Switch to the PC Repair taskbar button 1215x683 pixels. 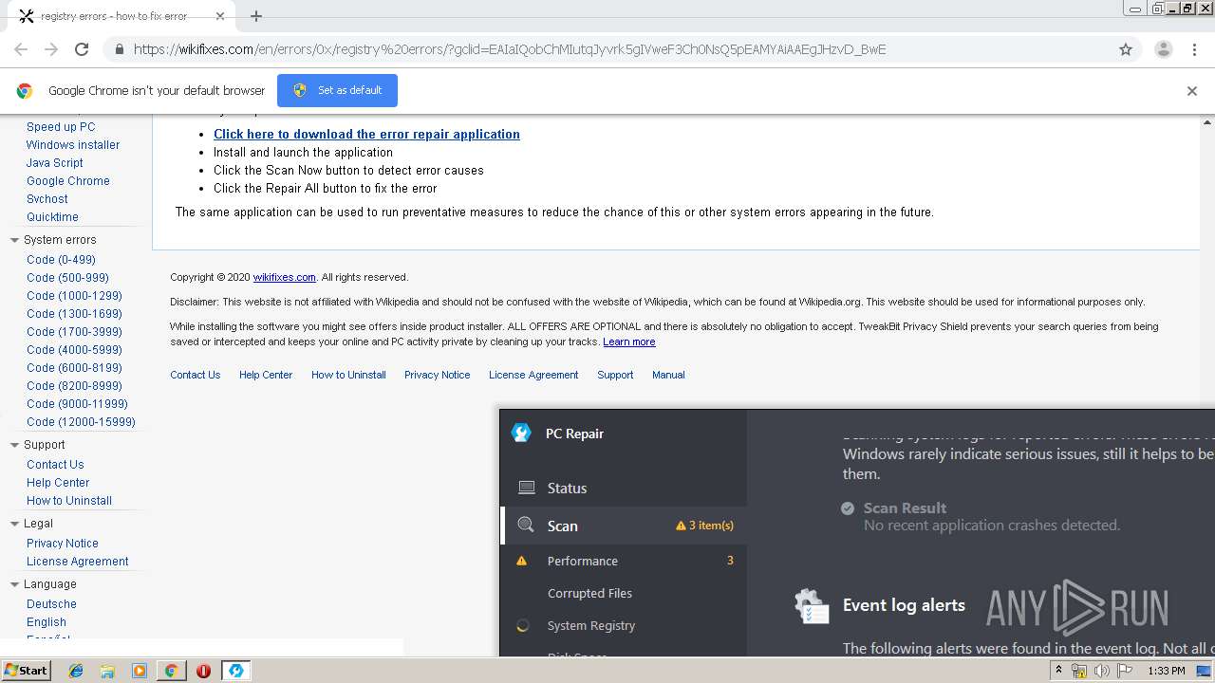(x=235, y=671)
